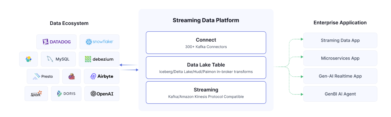Click the Elastic colorful cluster icon
The width and height of the screenshot is (391, 117).
pyautogui.click(x=28, y=59)
